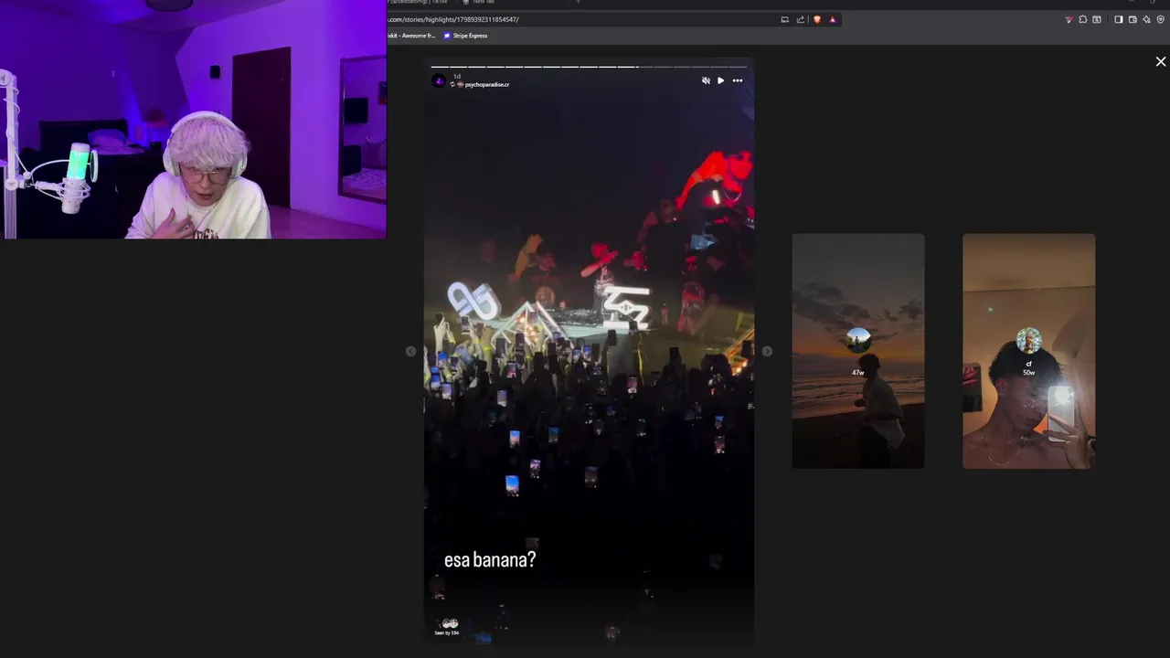Click the browser address bar URL
This screenshot has width=1170, height=658.
[x=454, y=19]
